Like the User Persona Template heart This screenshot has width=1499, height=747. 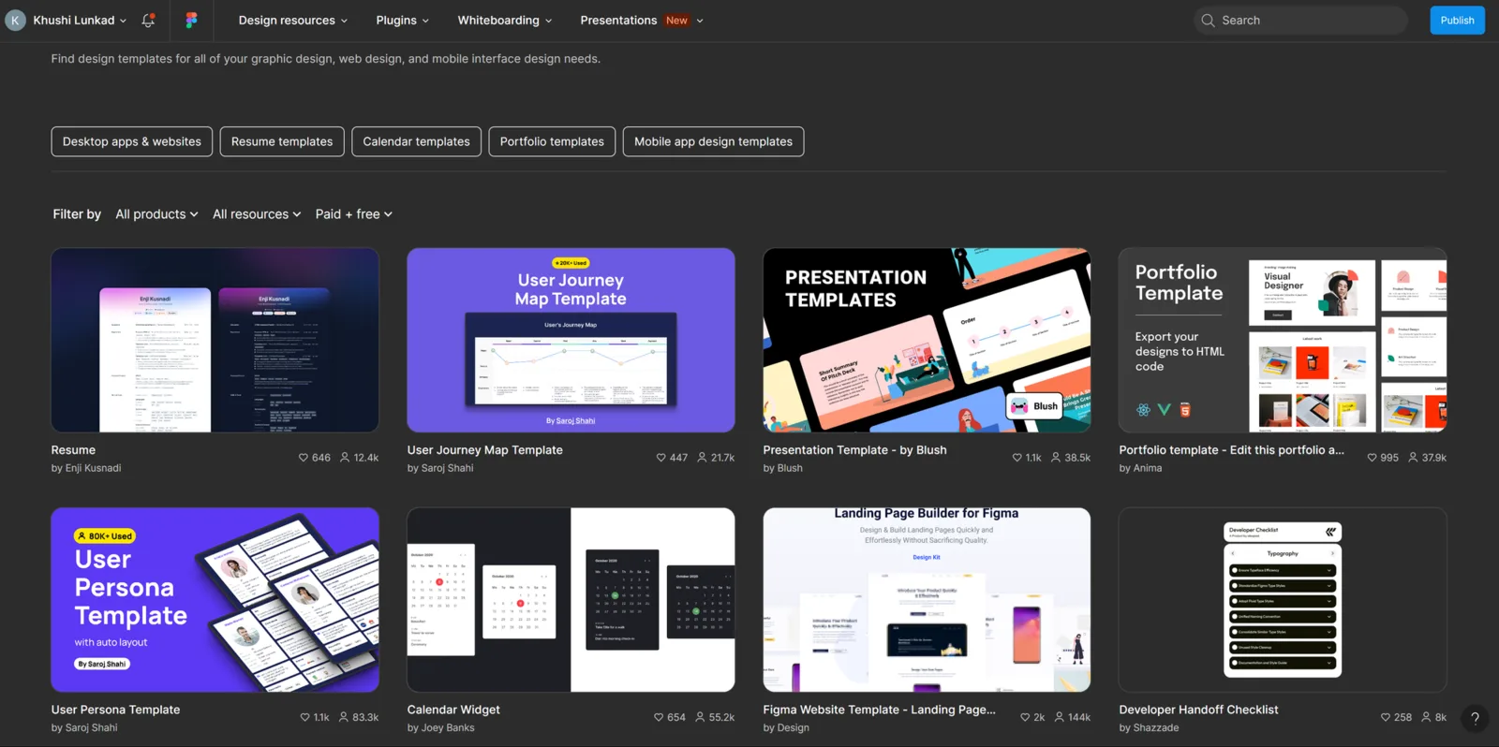pos(305,717)
